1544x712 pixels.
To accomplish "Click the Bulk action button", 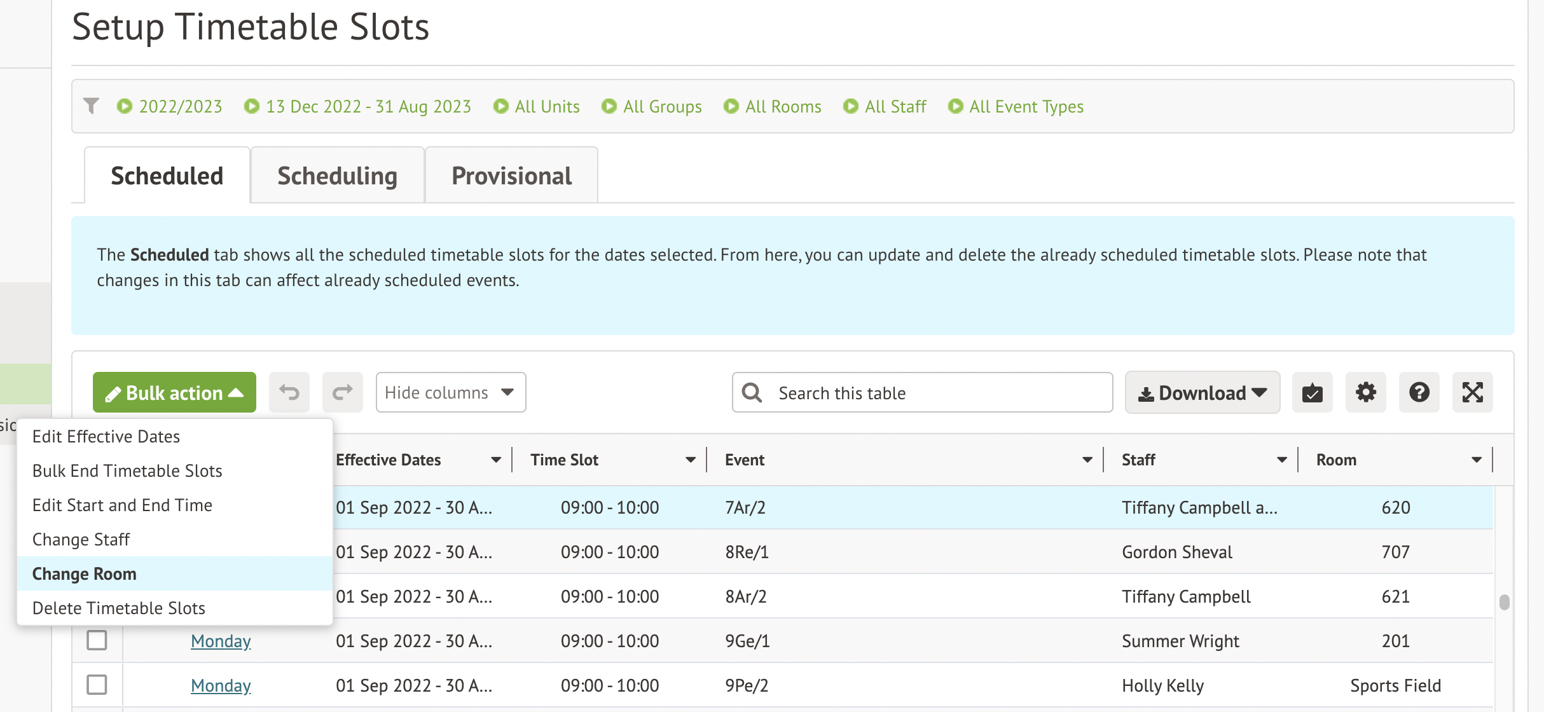I will (174, 392).
